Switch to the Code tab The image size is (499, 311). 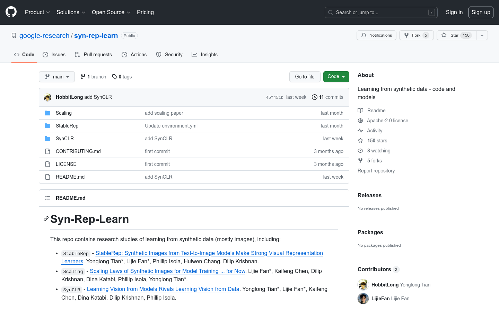pos(24,55)
